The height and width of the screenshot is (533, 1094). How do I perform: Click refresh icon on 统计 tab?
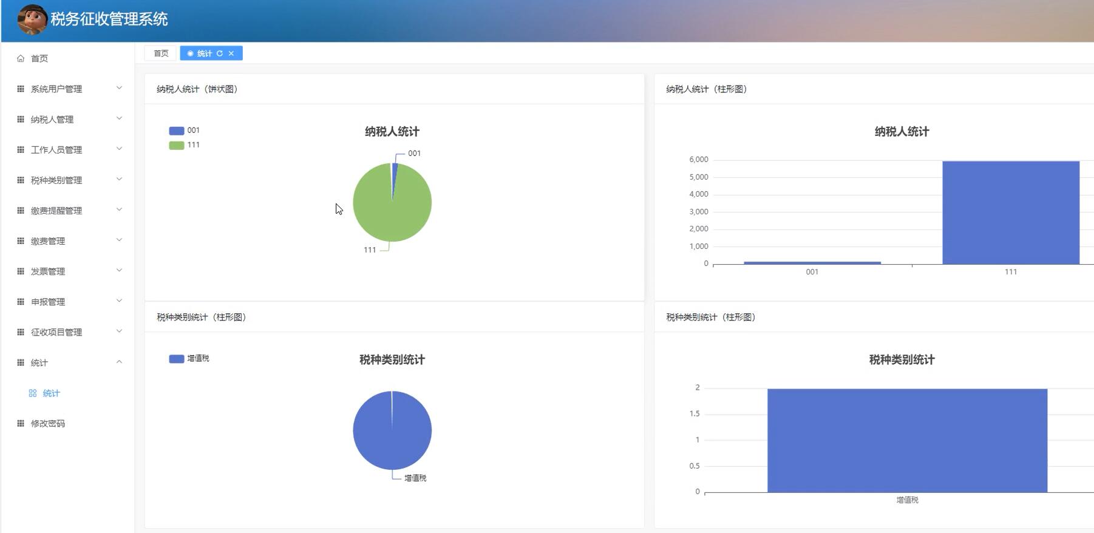tap(220, 53)
